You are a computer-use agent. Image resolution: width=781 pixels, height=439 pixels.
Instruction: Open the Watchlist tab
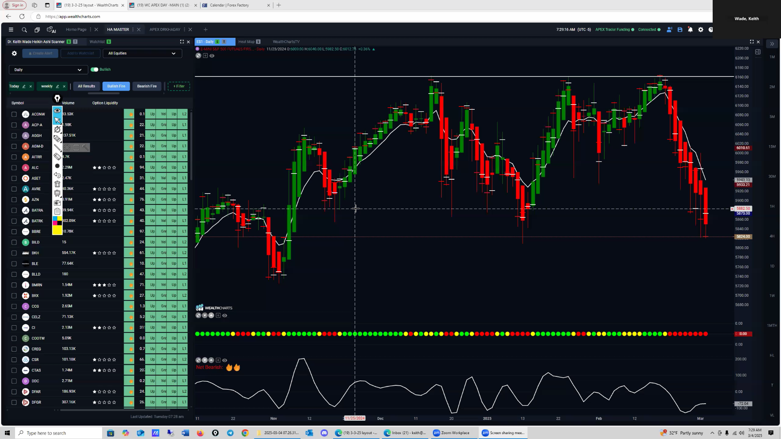[97, 41]
